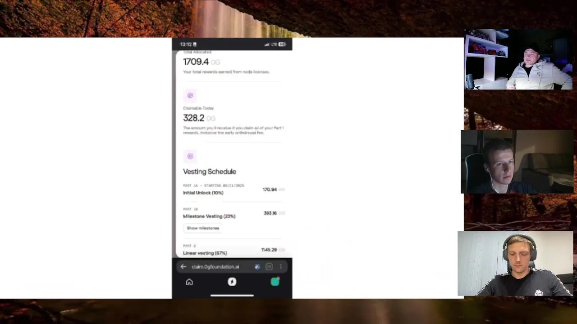Viewport: 577px width, 324px height.
Task: Expand Show milestones under Milestone Vesting
Action: click(203, 228)
